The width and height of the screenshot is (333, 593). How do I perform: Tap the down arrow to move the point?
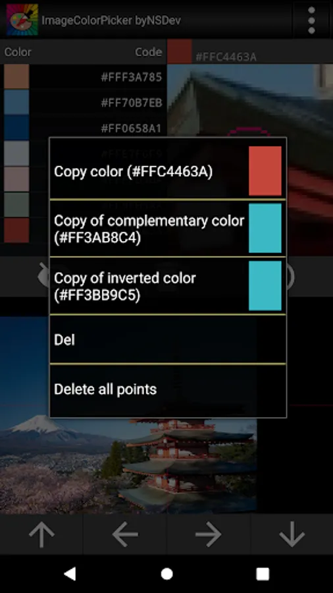point(292,534)
